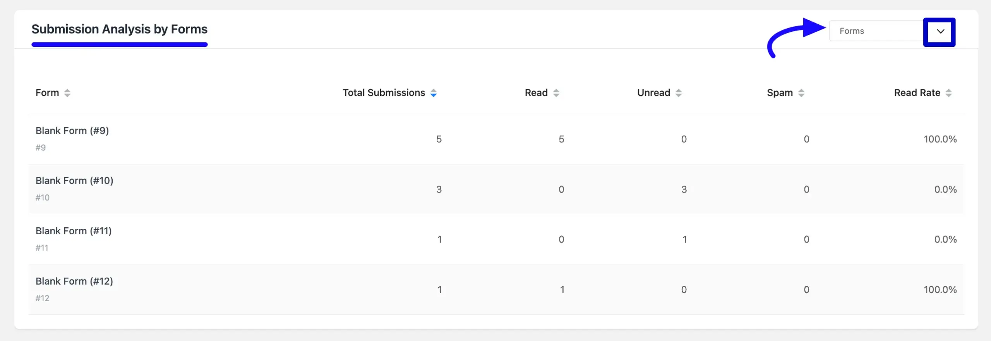Screen dimensions: 991x341
Task: Sort by Read column arrow icon
Action: [556, 93]
